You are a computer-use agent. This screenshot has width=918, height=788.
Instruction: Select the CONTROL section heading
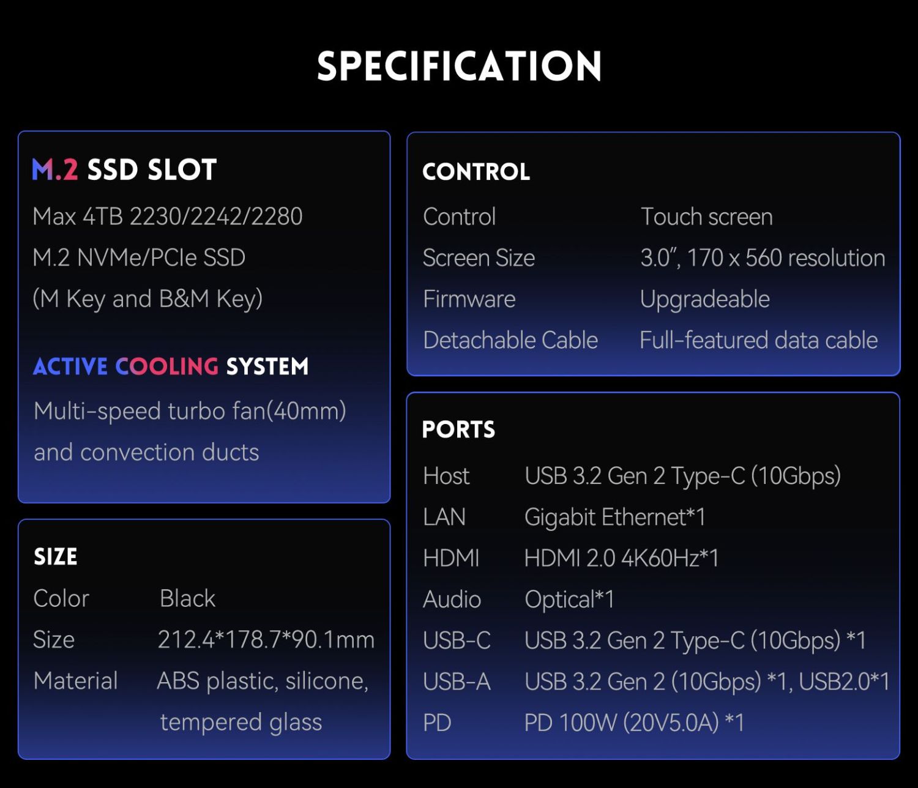(x=476, y=172)
